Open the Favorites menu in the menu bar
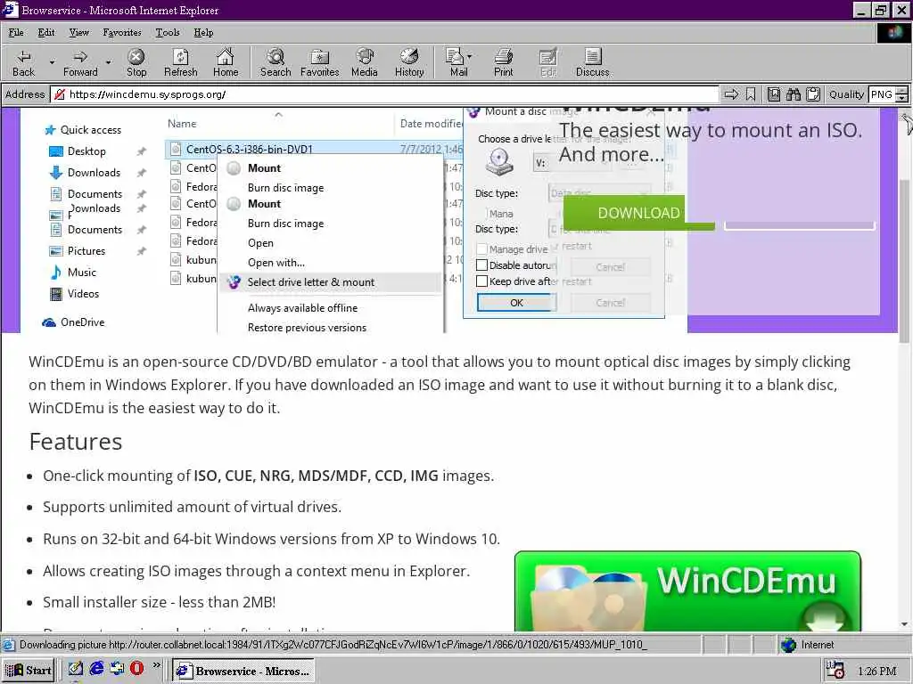Screen dimensions: 913x684 [x=121, y=33]
